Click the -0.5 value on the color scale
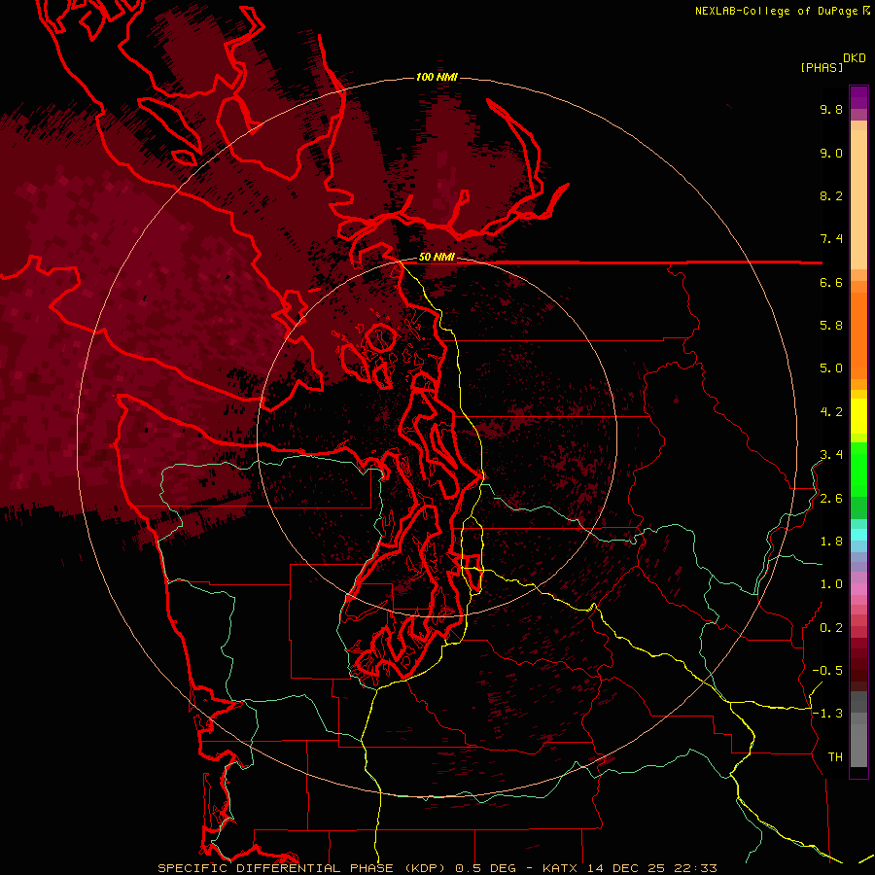Image resolution: width=875 pixels, height=875 pixels. click(x=827, y=671)
